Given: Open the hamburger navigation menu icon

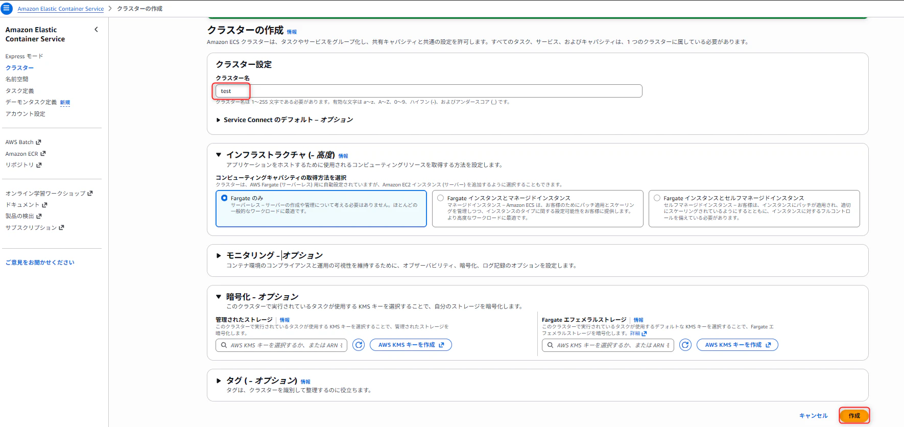Looking at the screenshot, I should (x=7, y=8).
